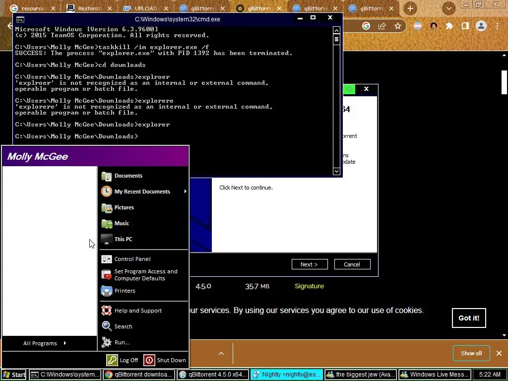
Task: Click the Log Off button
Action: 122,360
